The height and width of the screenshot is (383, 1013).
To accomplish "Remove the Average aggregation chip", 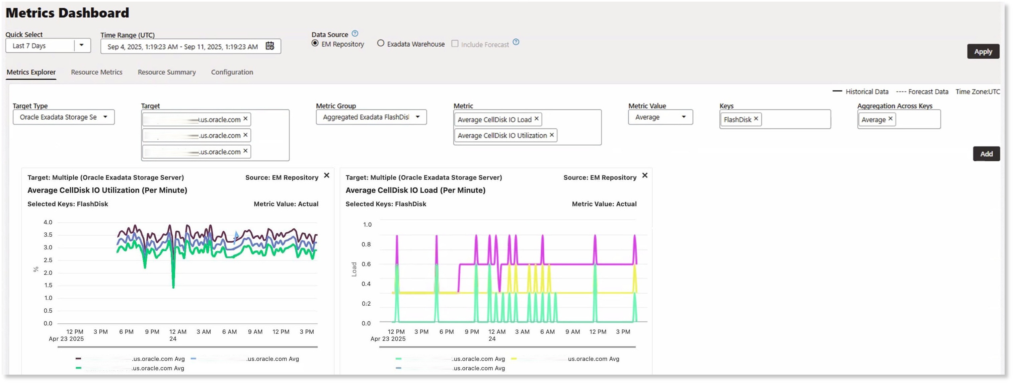I will [x=891, y=119].
